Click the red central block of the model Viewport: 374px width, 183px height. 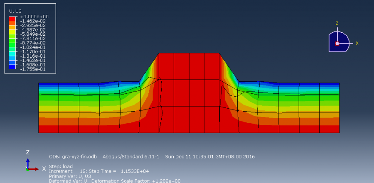(189, 93)
